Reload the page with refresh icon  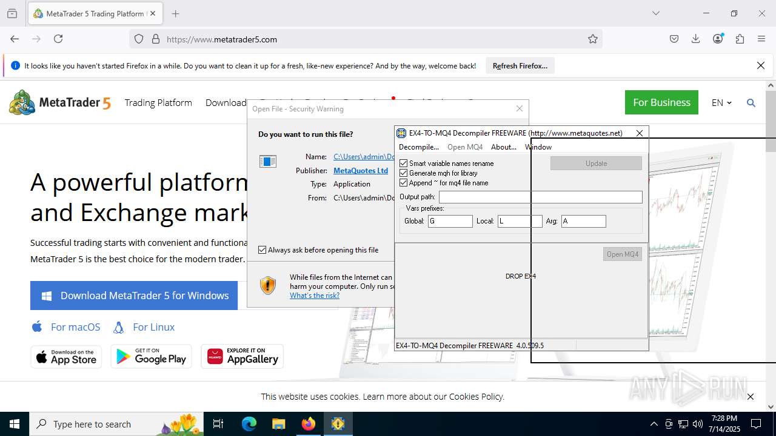pyautogui.click(x=58, y=39)
